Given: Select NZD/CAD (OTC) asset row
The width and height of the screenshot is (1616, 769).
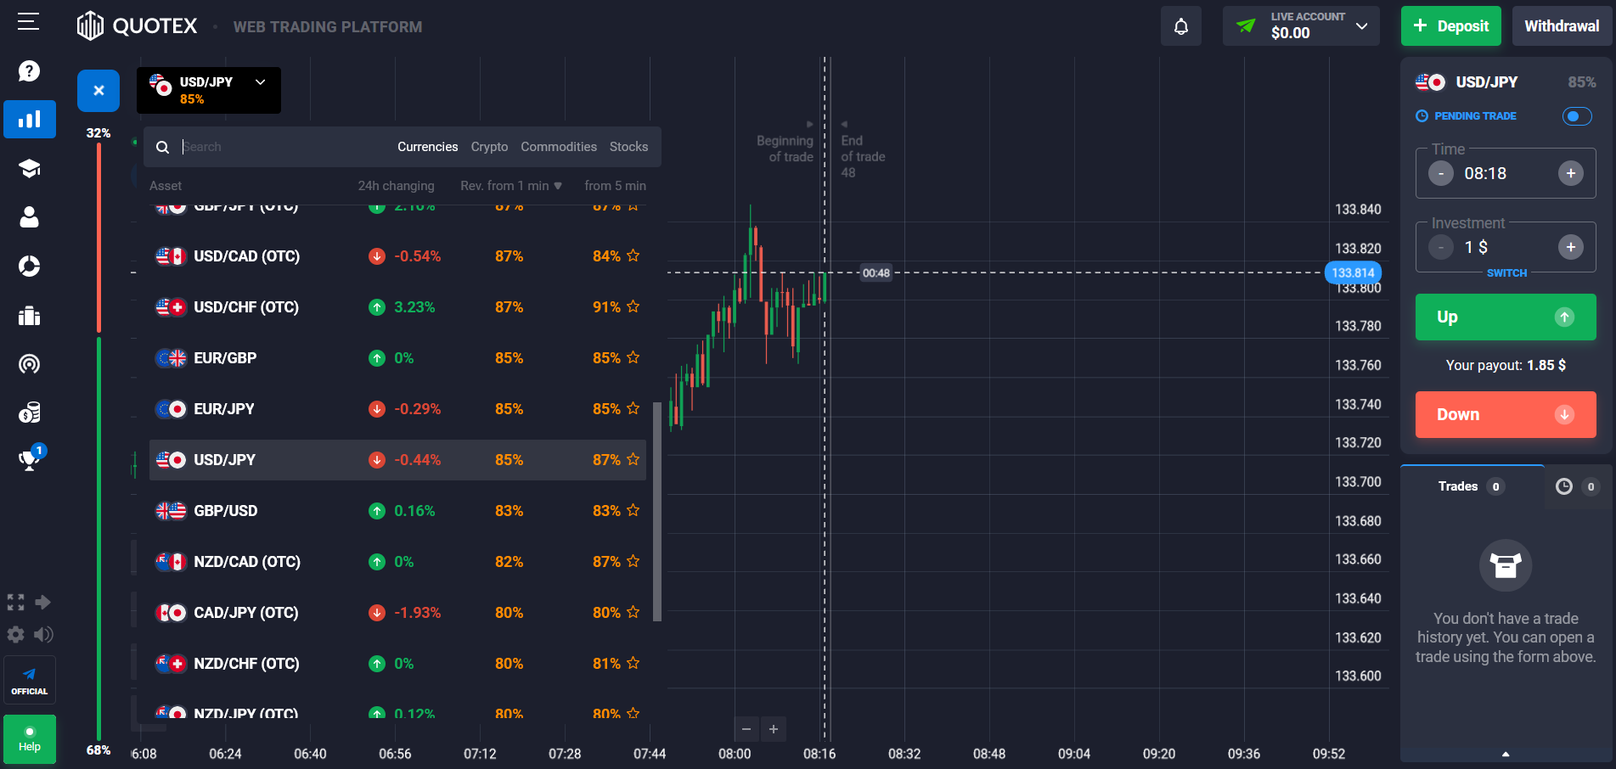Looking at the screenshot, I should [397, 562].
